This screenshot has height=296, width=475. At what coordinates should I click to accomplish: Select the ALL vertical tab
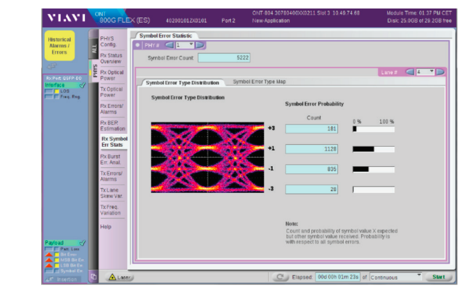pyautogui.click(x=94, y=48)
